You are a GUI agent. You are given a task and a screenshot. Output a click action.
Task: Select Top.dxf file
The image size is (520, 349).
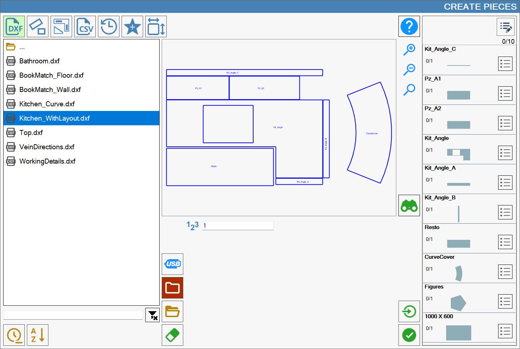(81, 133)
